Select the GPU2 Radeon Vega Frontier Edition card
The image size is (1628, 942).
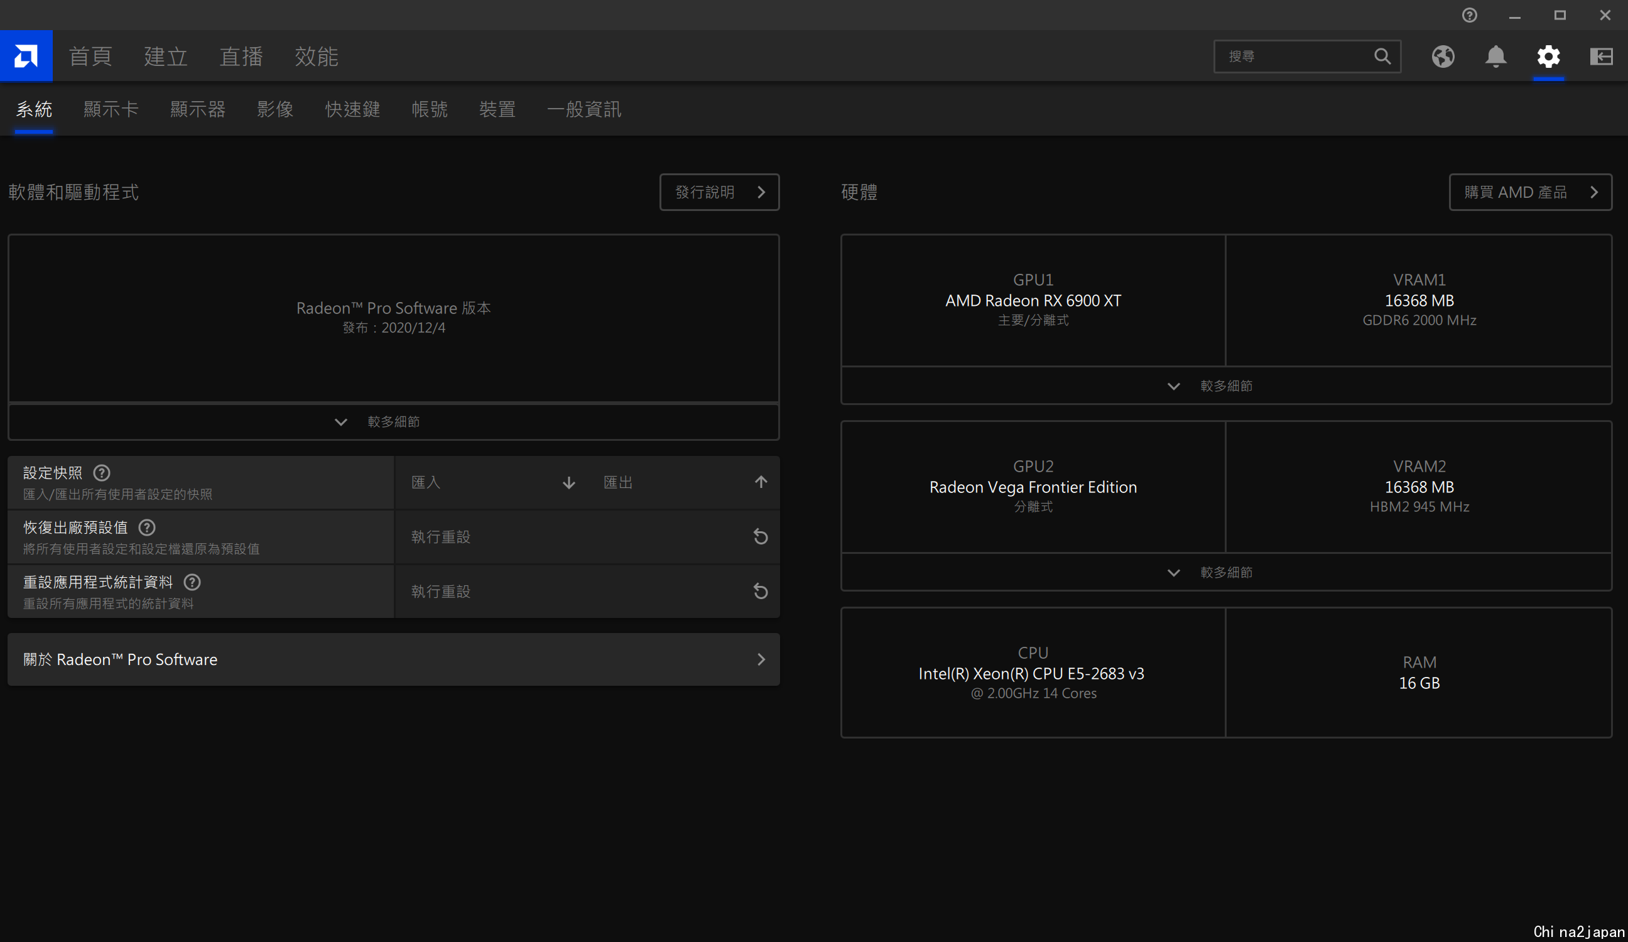[x=1033, y=487]
